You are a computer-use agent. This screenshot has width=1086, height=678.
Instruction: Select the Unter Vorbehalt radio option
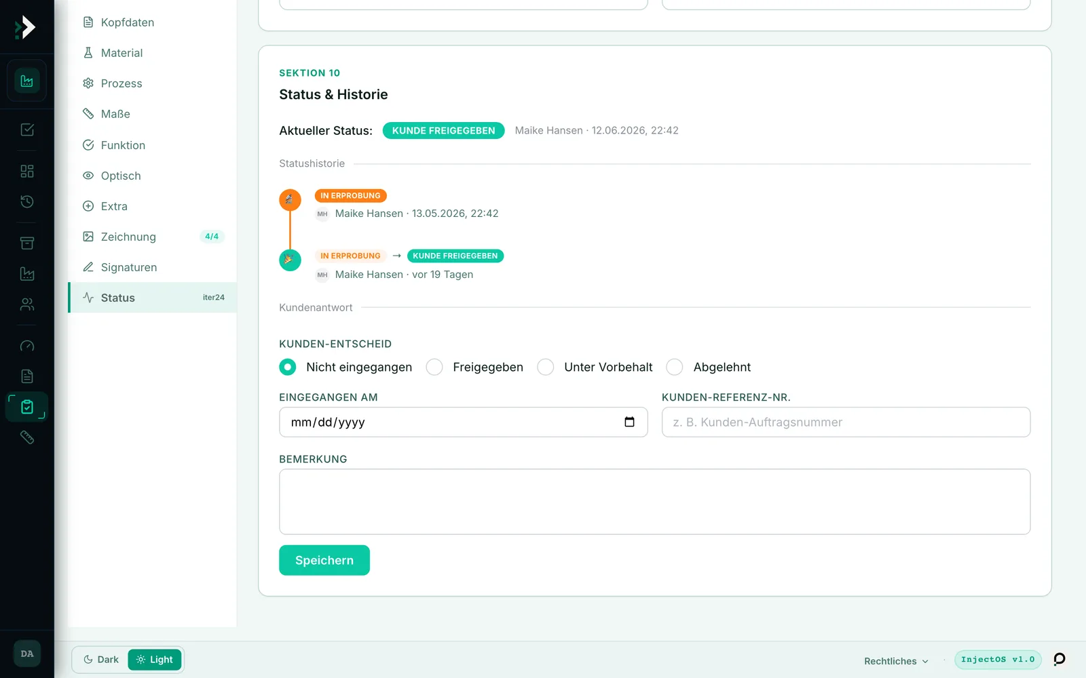click(546, 367)
